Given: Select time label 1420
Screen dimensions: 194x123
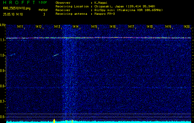Looking at the screenshot, I should pos(187,26).
